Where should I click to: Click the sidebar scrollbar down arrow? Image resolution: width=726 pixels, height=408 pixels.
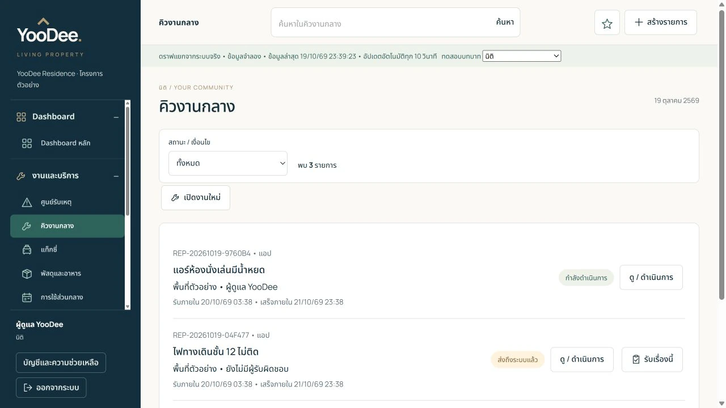coord(127,307)
